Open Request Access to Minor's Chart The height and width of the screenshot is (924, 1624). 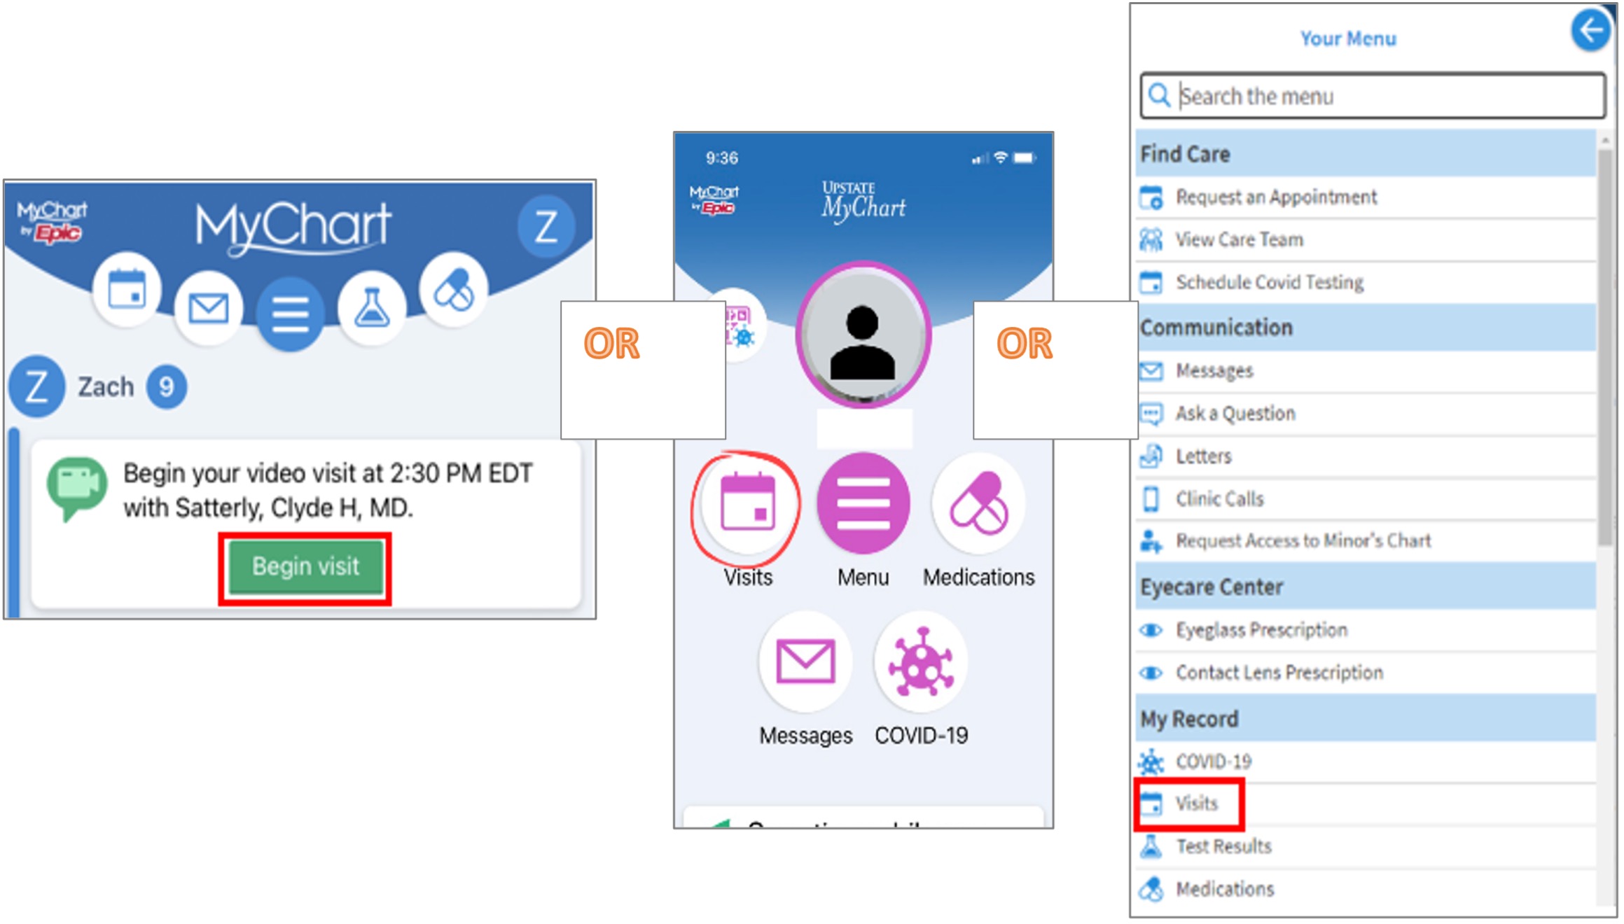(1366, 541)
